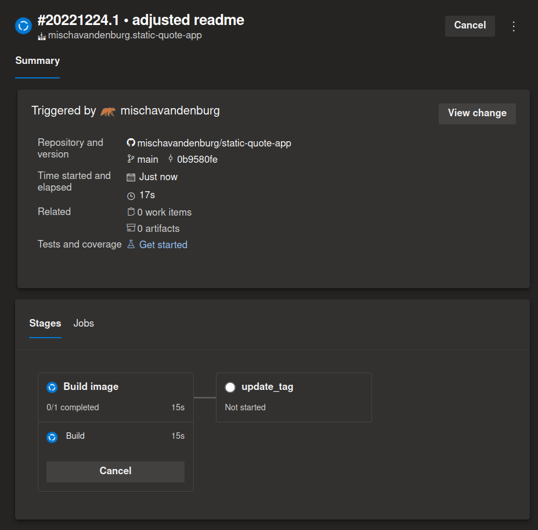The height and width of the screenshot is (530, 538).
Task: Click the mischavandenburg bear avatar
Action: coord(108,111)
